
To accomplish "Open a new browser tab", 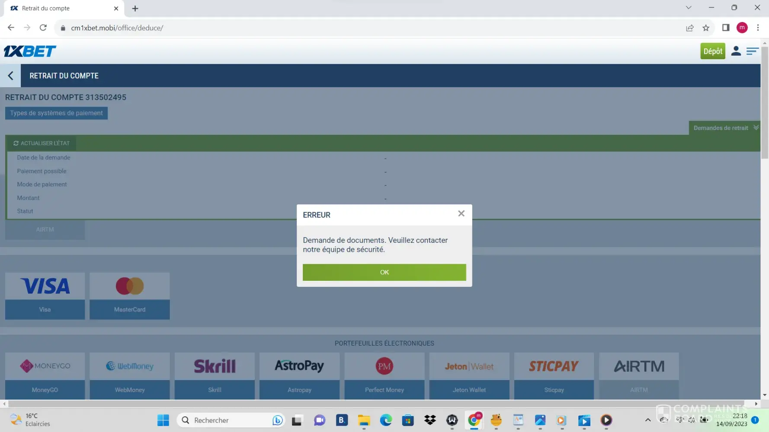I will click(135, 8).
